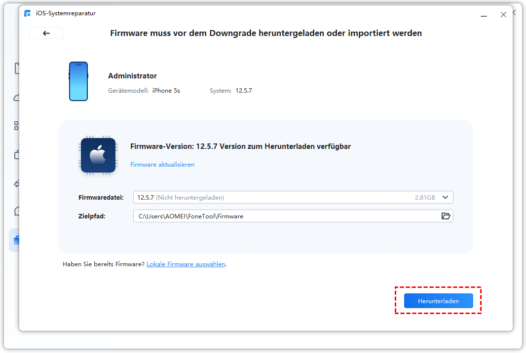Select the highlighted blue toolbox sidebar icon
The image size is (526, 353).
[x=16, y=240]
